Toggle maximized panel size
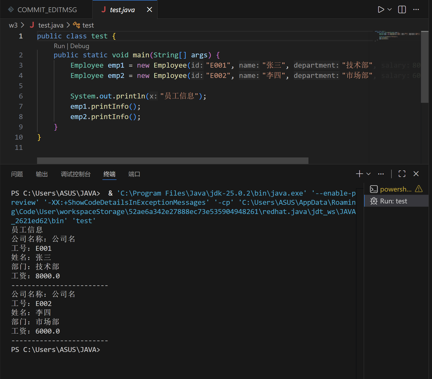 tap(402, 174)
